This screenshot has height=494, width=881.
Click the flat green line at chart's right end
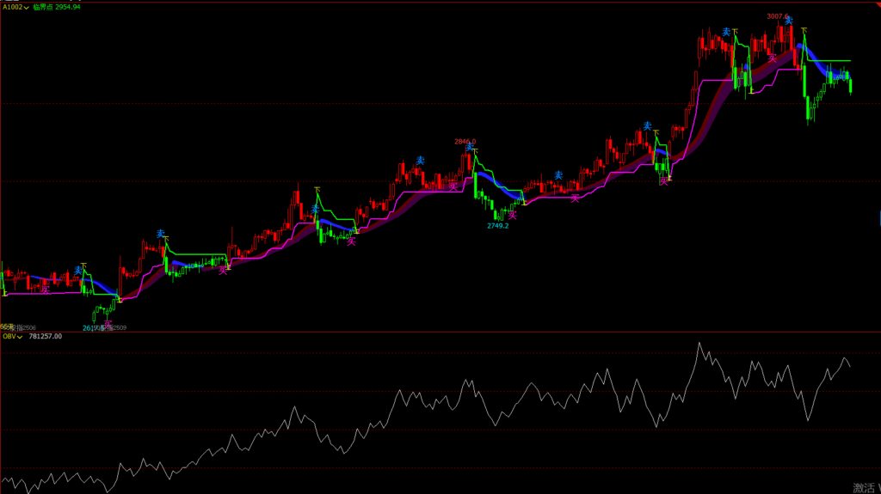[x=835, y=62]
